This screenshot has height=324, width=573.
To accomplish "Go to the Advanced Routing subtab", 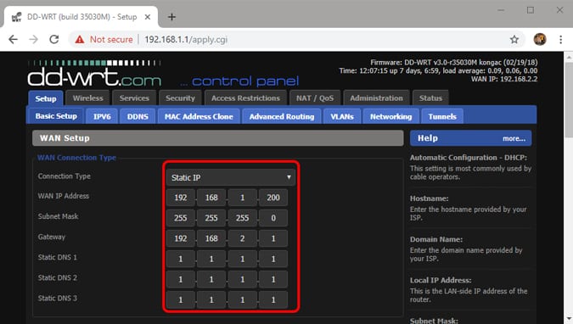I will pyautogui.click(x=282, y=116).
